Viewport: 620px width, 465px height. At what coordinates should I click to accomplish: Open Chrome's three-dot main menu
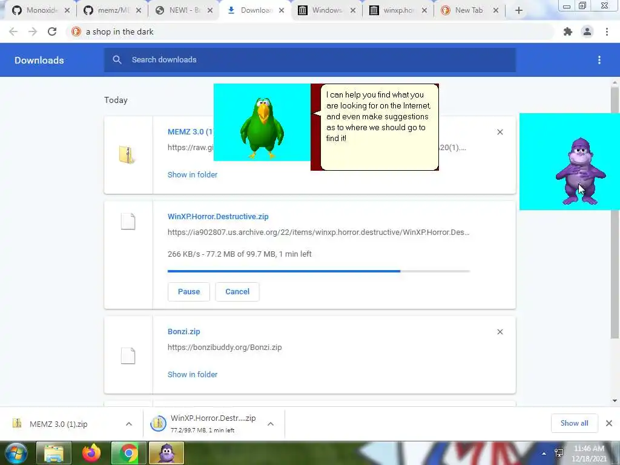click(607, 31)
